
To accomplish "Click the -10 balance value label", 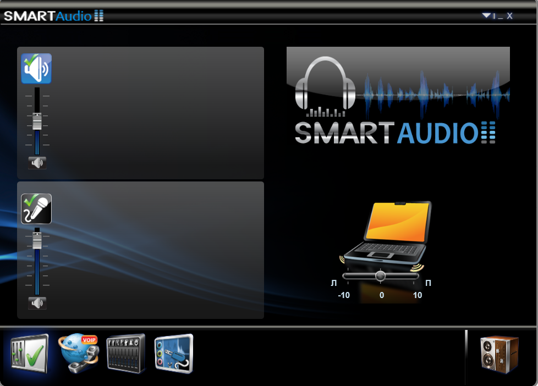I will point(344,295).
